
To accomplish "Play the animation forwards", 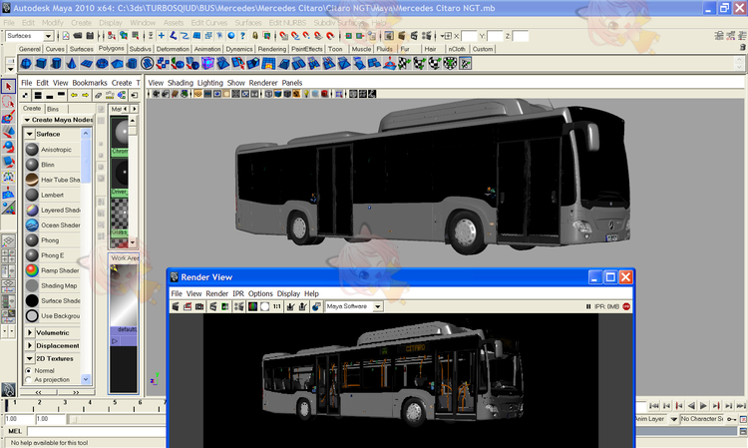I will point(704,405).
